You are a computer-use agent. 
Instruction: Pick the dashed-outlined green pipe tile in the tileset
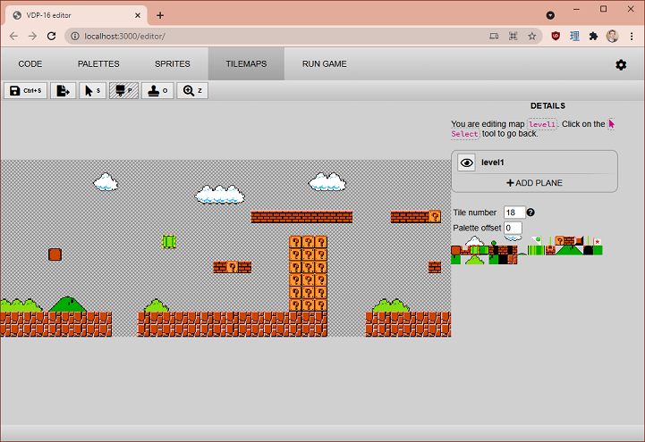pos(475,250)
